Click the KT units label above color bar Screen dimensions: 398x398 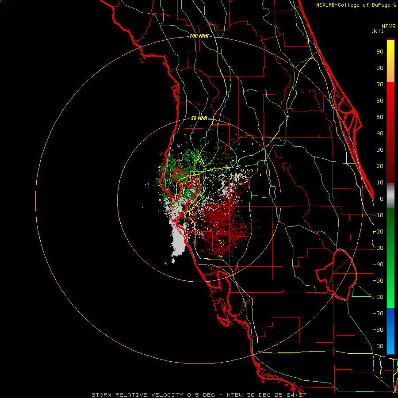coord(378,31)
